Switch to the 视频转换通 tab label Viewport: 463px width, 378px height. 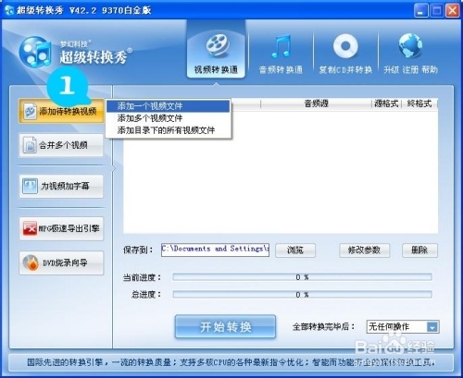pos(216,69)
